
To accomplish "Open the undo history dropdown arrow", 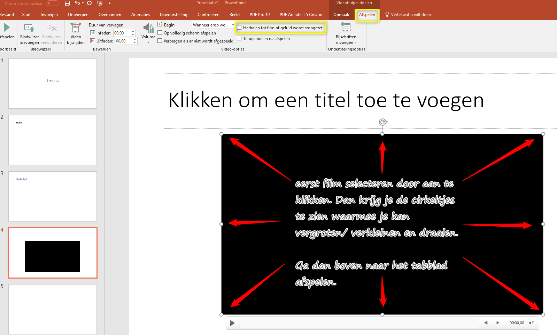I will (83, 3).
